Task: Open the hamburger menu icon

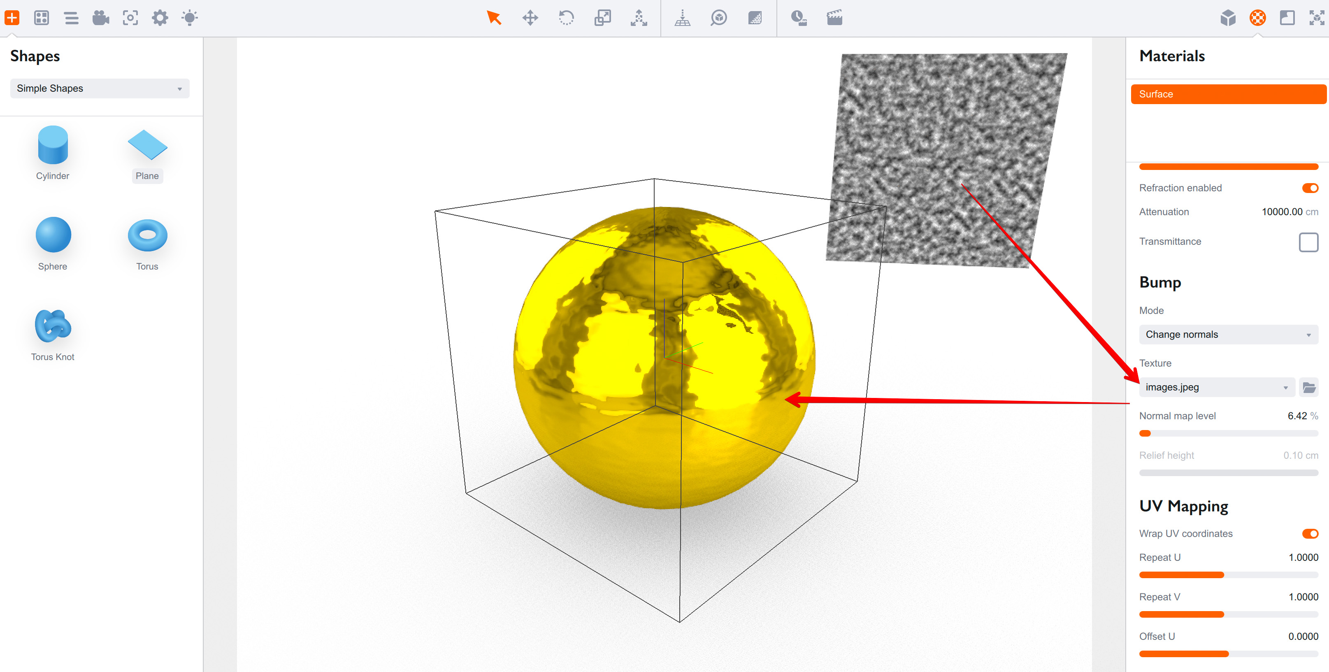Action: point(72,18)
